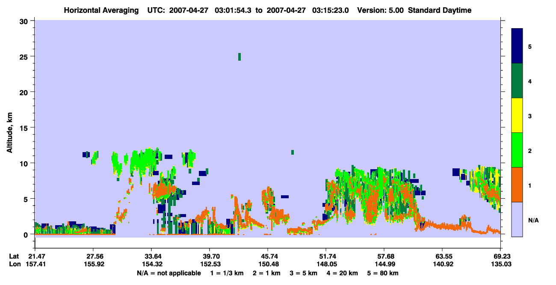Screen dimensions: 556x285
Task: Click the '5 = 80 km' legend entry
Action: point(383,273)
